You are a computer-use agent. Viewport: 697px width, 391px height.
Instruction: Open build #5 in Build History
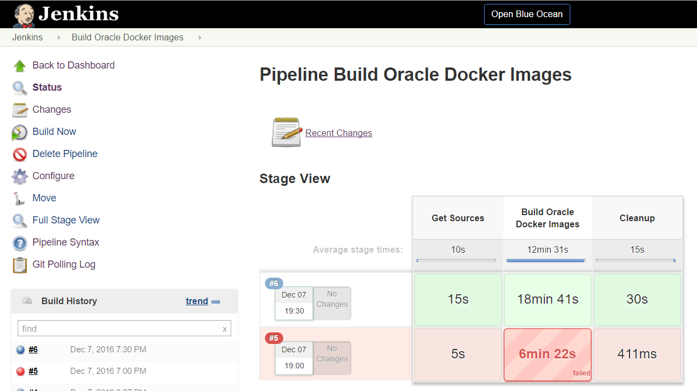[33, 371]
